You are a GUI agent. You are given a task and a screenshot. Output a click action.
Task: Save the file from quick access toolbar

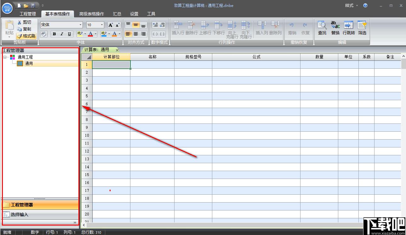(x=33, y=6)
